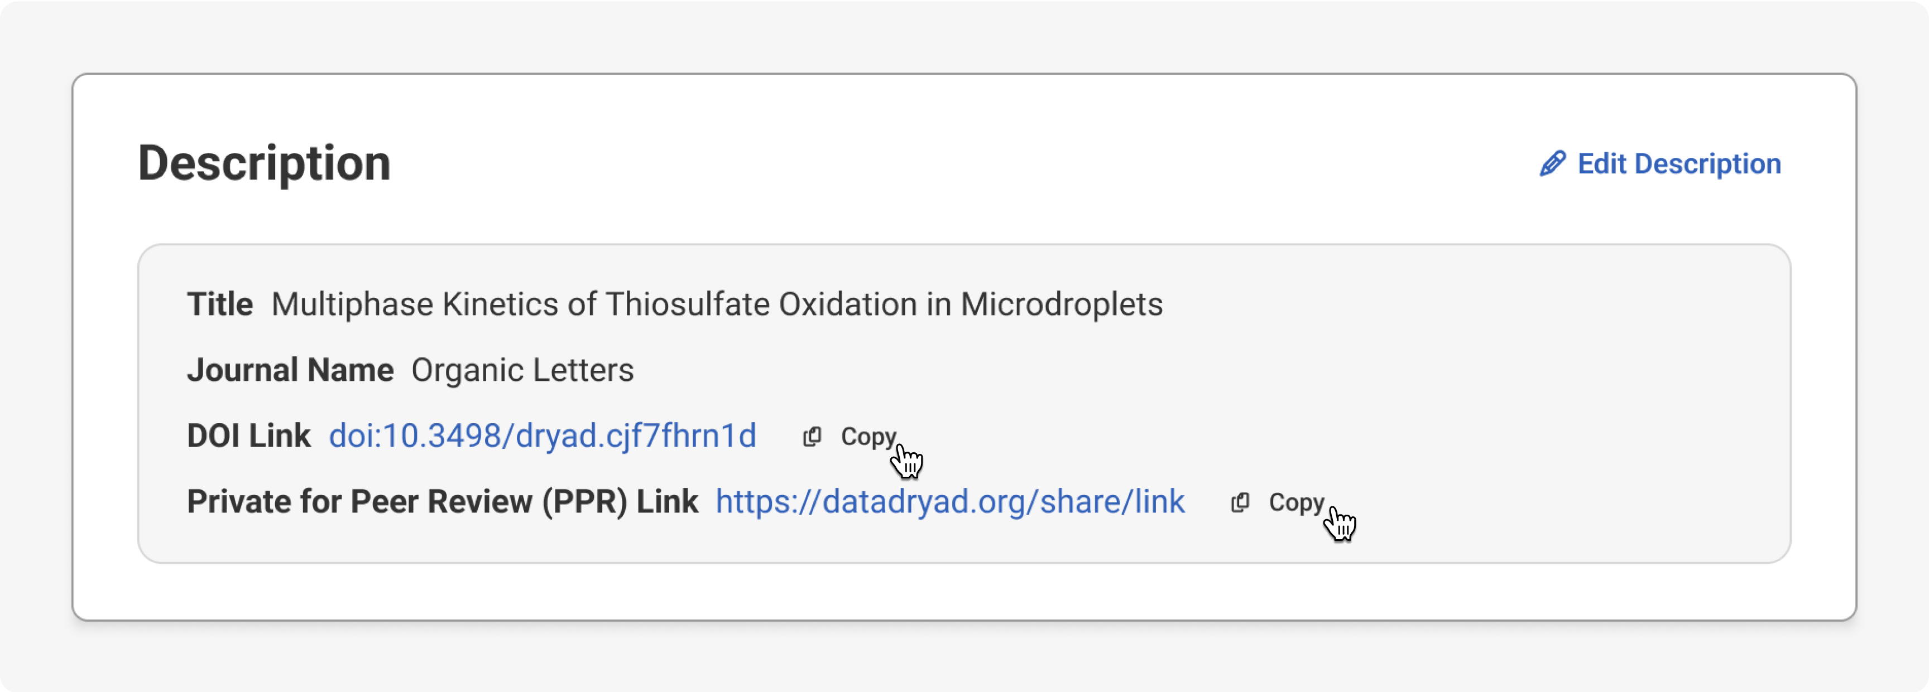Click the copy icon beside the PPR share link

coord(1240,502)
